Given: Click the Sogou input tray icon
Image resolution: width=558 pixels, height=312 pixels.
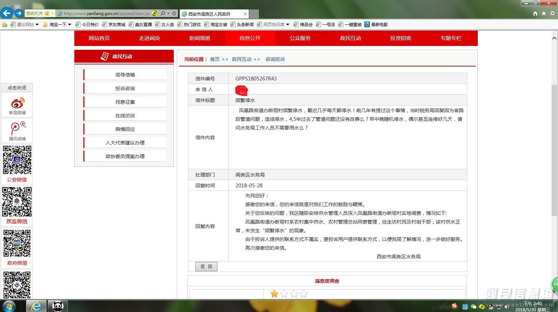Looking at the screenshot, I should [x=454, y=306].
